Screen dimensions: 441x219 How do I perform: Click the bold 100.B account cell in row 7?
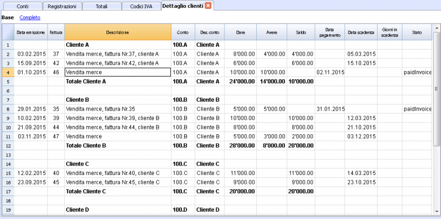(x=183, y=100)
